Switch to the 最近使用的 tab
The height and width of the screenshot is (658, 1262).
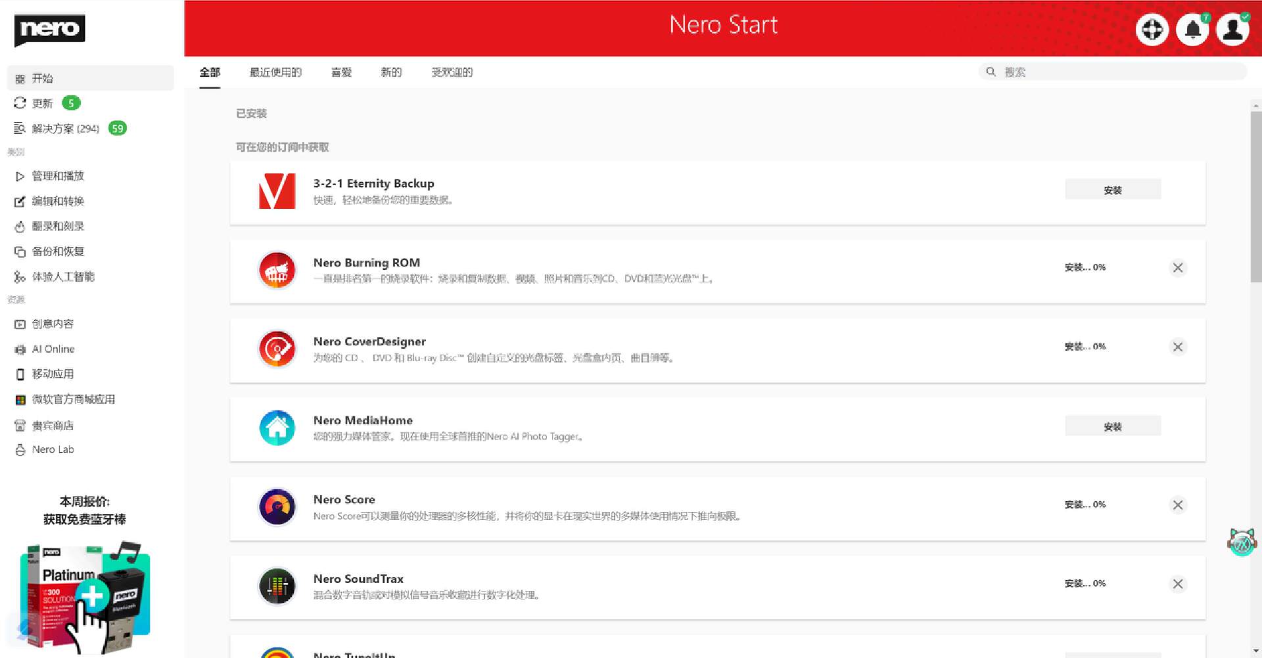pyautogui.click(x=275, y=72)
